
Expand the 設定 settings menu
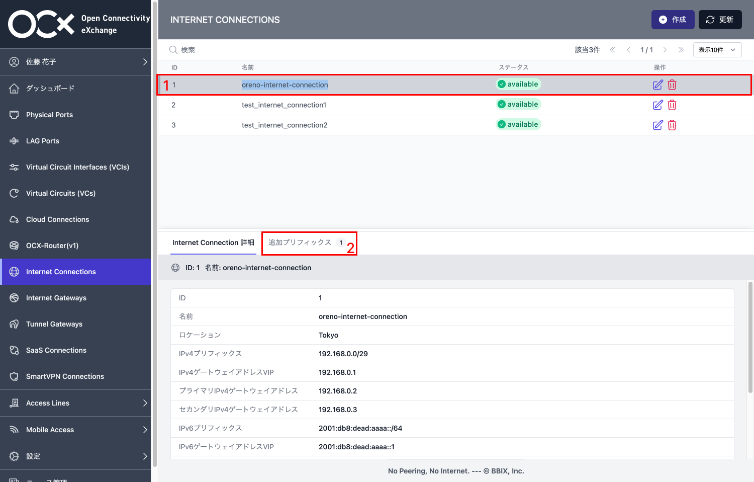pyautogui.click(x=33, y=456)
